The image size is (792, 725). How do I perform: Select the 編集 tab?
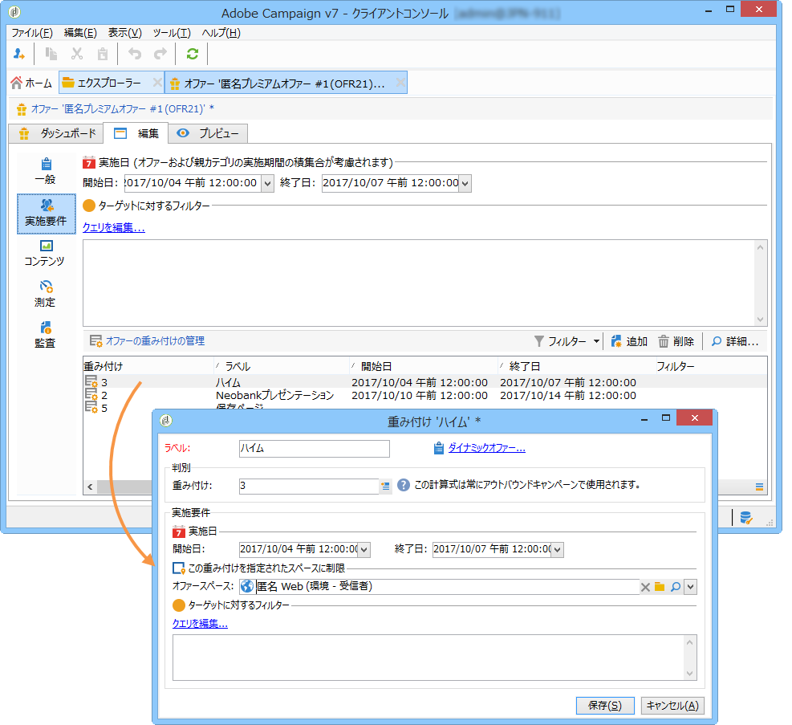pyautogui.click(x=136, y=133)
